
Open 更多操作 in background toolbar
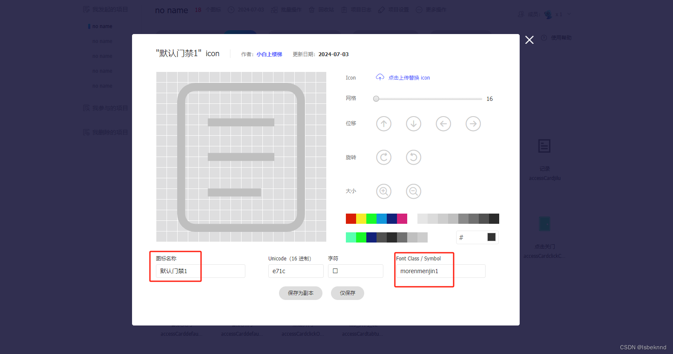tap(431, 10)
